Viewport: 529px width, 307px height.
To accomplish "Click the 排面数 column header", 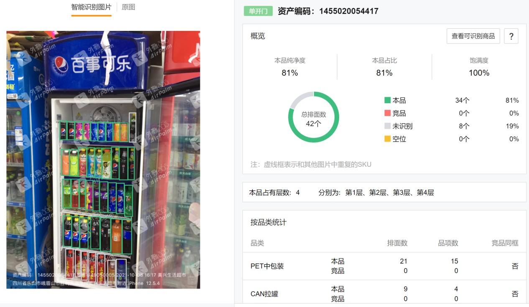I will click(x=397, y=243).
